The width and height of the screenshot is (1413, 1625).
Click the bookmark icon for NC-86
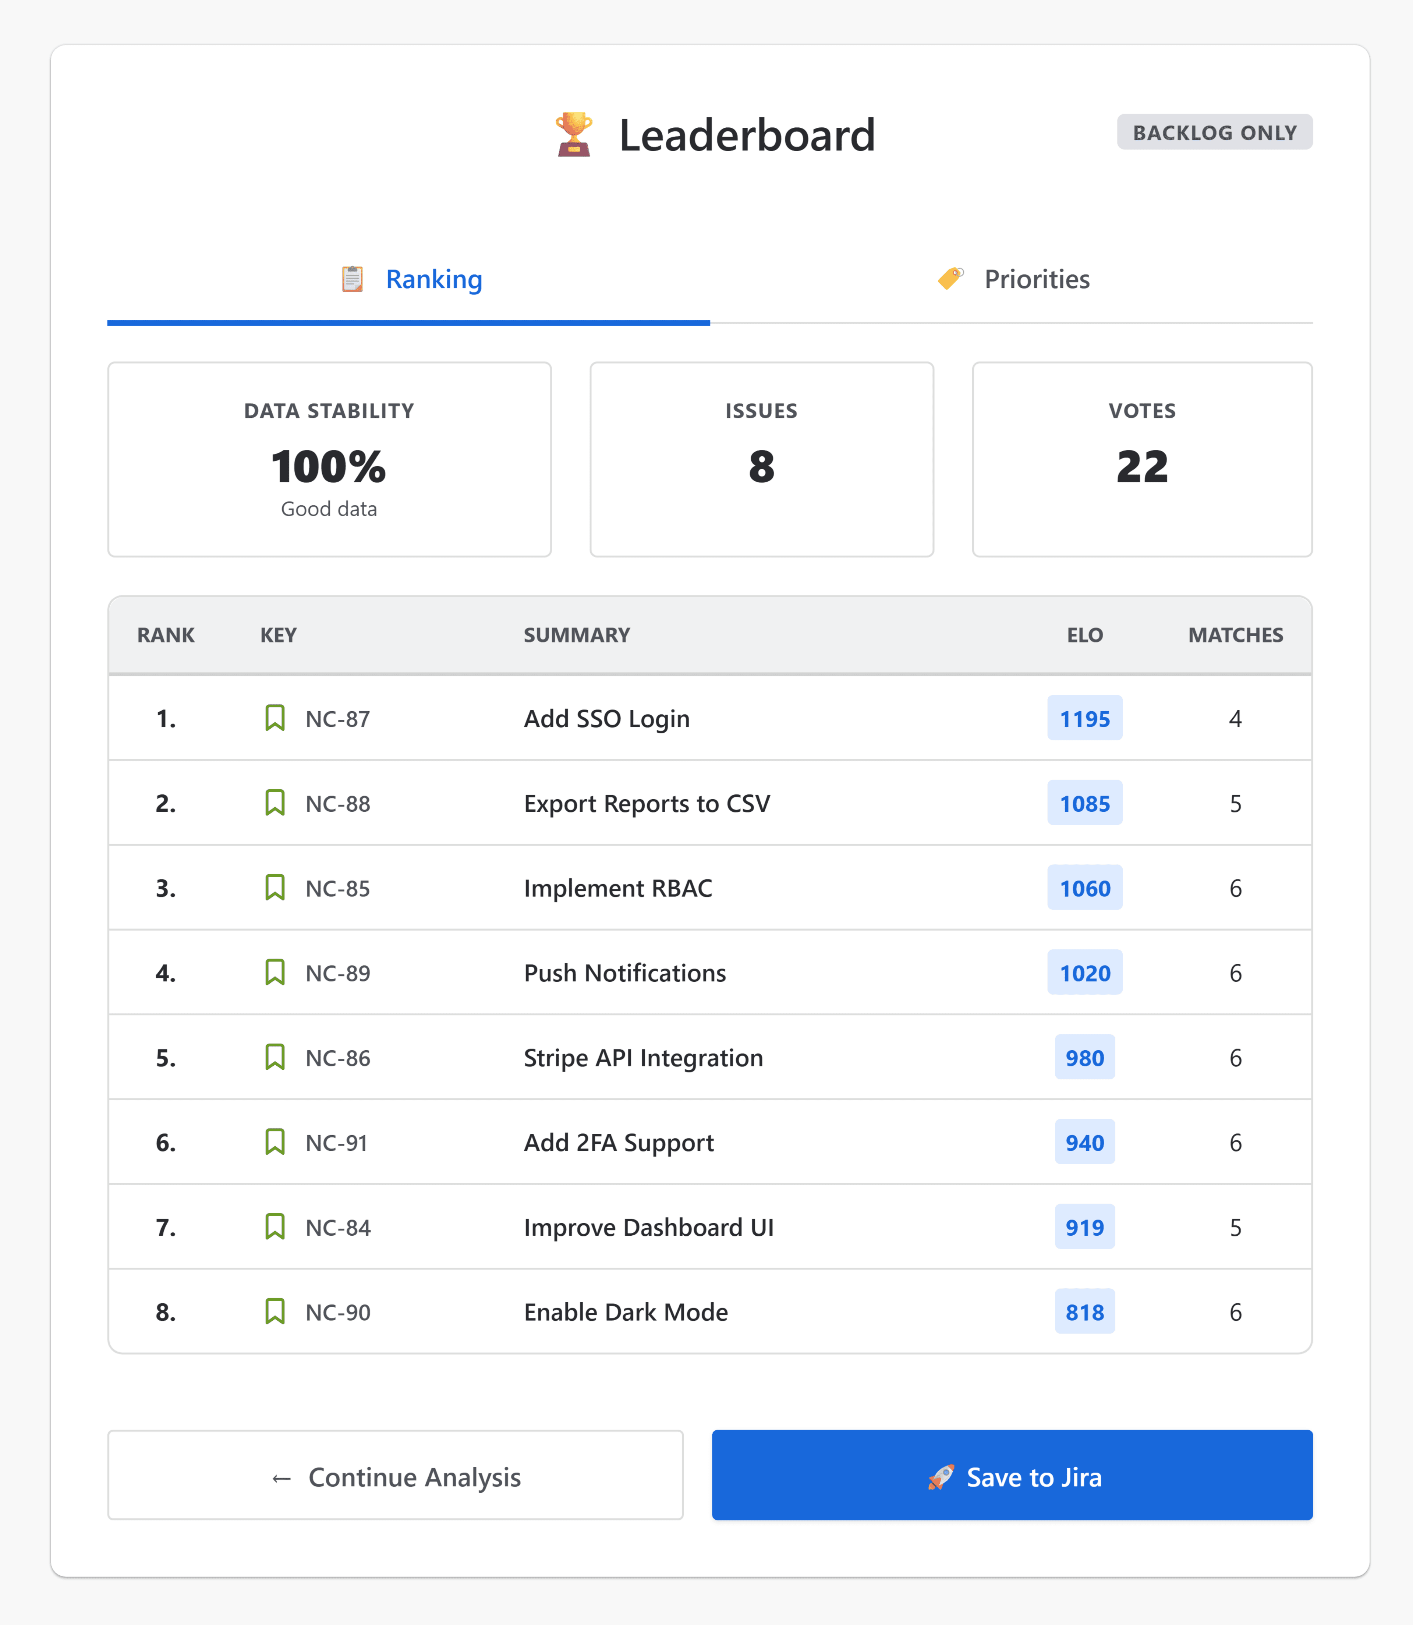(275, 1057)
